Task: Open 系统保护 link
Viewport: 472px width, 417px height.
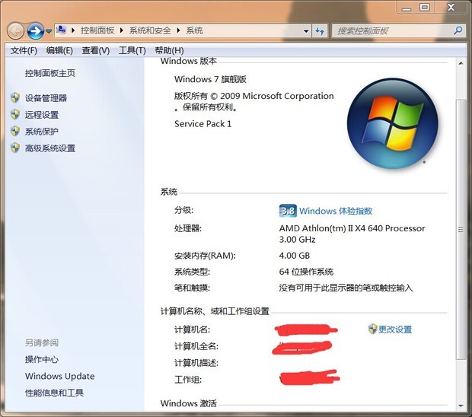Action: click(42, 132)
